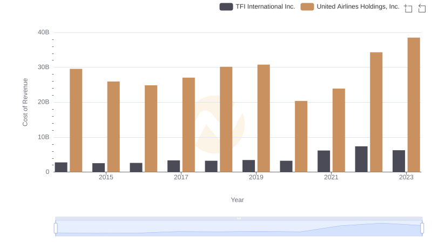
Task: Select the United Airlines 2020 bar
Action: coord(301,137)
